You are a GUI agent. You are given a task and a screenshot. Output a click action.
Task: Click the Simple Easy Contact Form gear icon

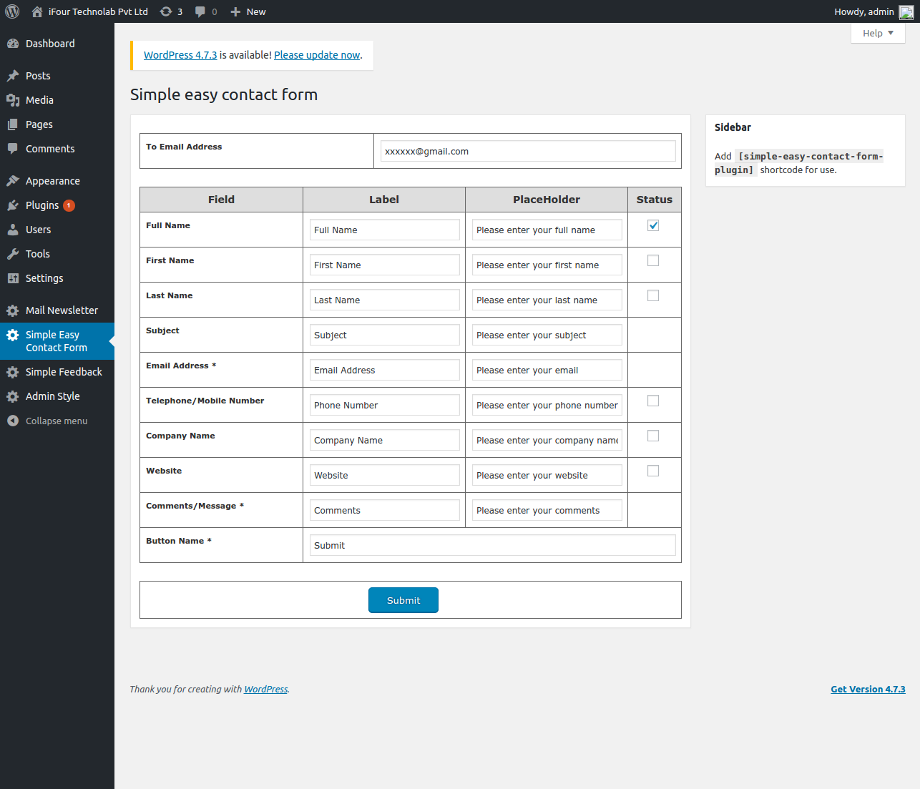point(13,335)
